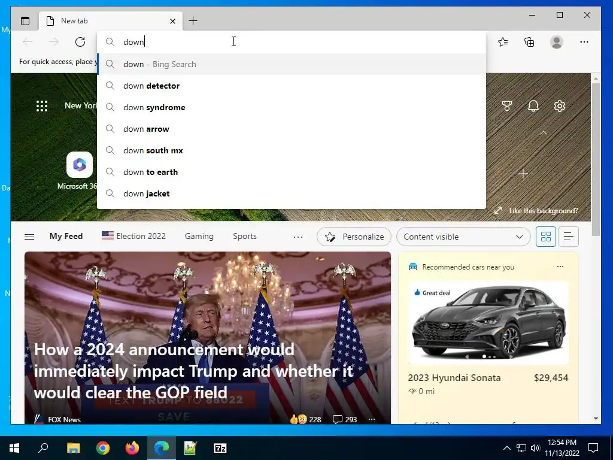Viewport: 613px width, 460px height.
Task: Show hidden tray icons chevron
Action: click(x=506, y=448)
